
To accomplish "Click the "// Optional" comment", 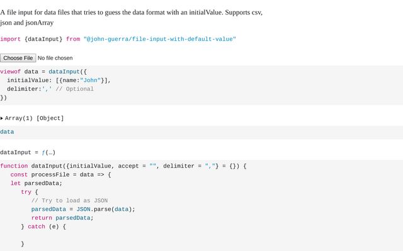I will (74, 89).
